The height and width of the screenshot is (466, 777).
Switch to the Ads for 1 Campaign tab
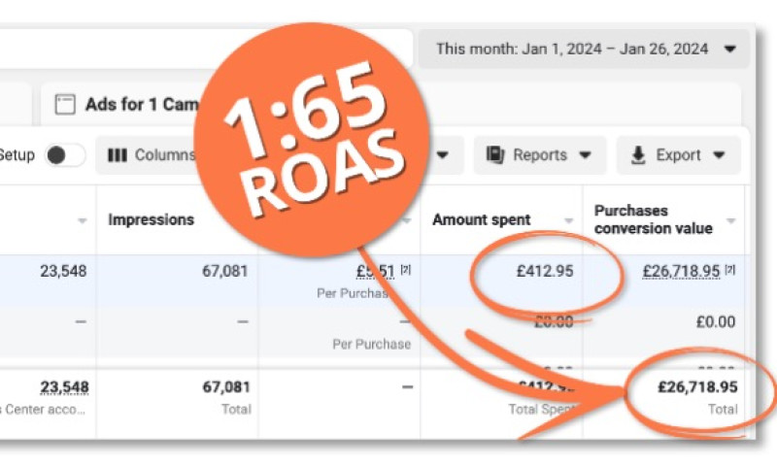(x=126, y=104)
